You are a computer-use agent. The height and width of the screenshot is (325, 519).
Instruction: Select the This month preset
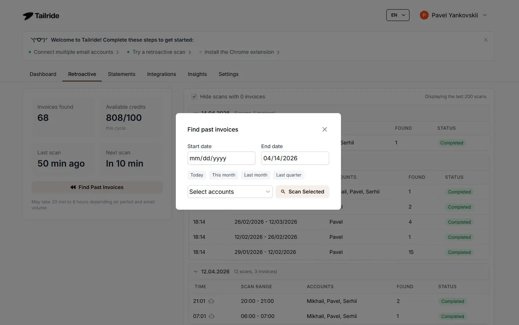pyautogui.click(x=223, y=175)
